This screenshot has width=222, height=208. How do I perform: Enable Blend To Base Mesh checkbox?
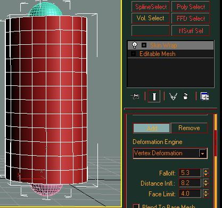pyautogui.click(x=136, y=206)
